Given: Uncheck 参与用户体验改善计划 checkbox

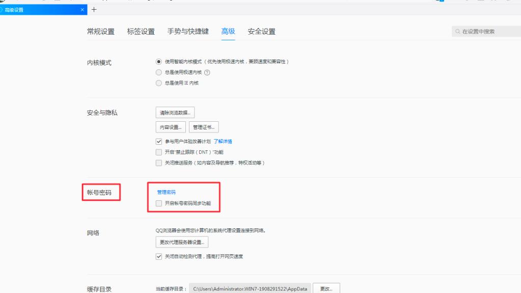Looking at the screenshot, I should (159, 141).
